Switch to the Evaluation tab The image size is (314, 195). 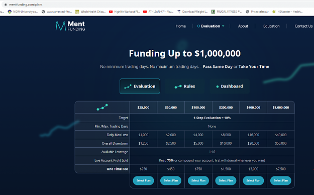[x=140, y=86]
